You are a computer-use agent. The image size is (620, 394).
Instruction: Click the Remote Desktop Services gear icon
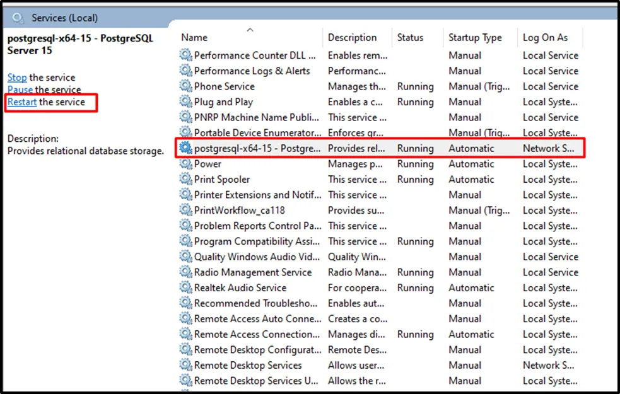point(185,366)
